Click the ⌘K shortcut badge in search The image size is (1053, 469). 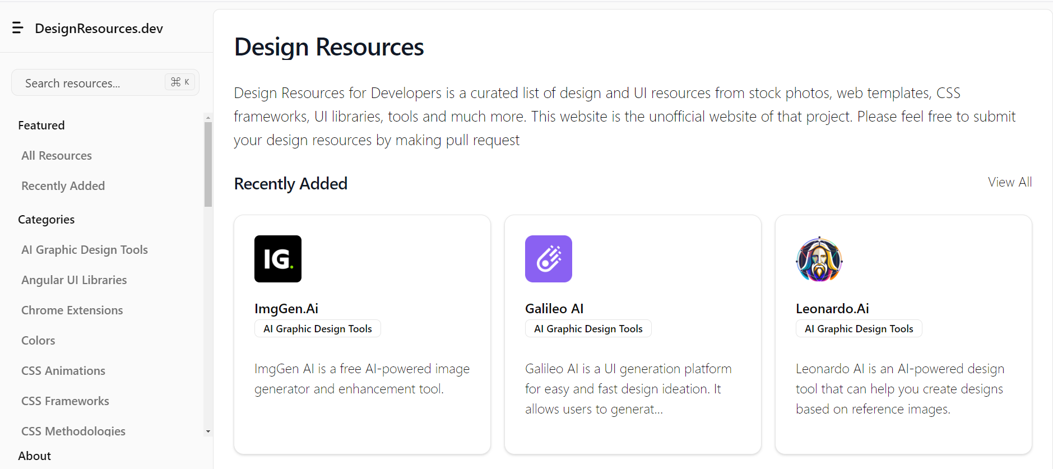180,82
